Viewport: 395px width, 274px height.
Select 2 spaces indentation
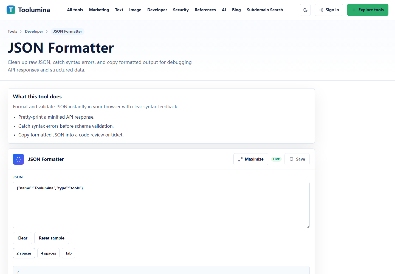click(24, 253)
